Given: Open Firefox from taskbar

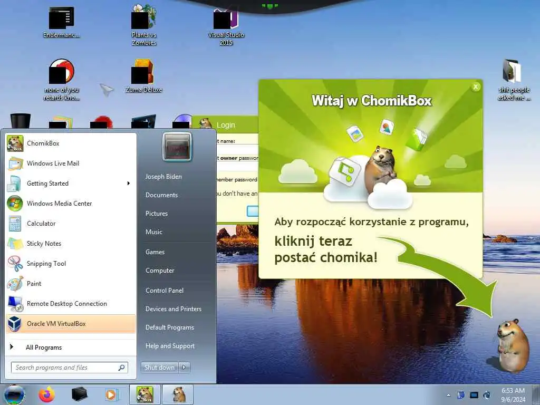Looking at the screenshot, I should pyautogui.click(x=47, y=394).
